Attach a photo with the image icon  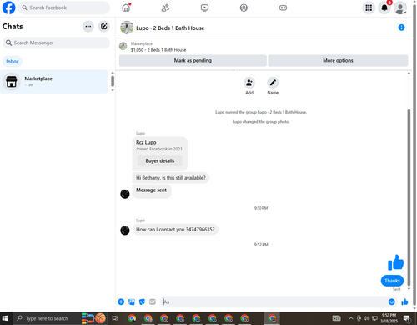pos(132,302)
